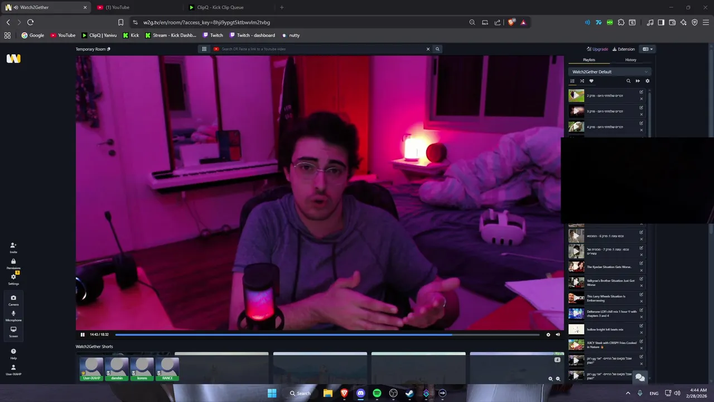Open room Permissions lock icon

[x=13, y=264]
